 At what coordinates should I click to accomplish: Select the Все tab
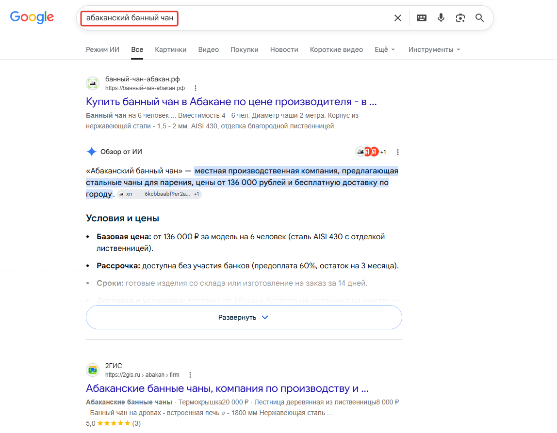coord(137,50)
